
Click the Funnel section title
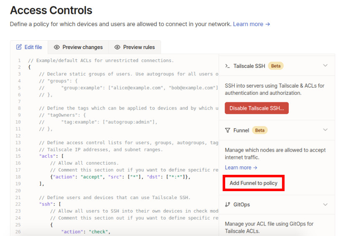(x=241, y=130)
